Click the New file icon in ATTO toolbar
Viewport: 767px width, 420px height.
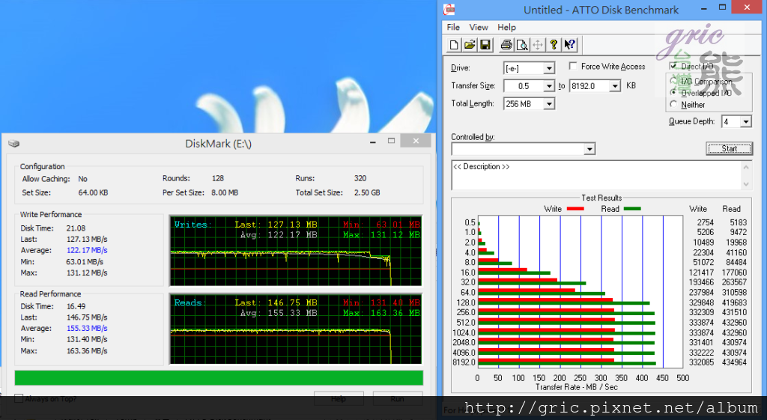(x=454, y=45)
